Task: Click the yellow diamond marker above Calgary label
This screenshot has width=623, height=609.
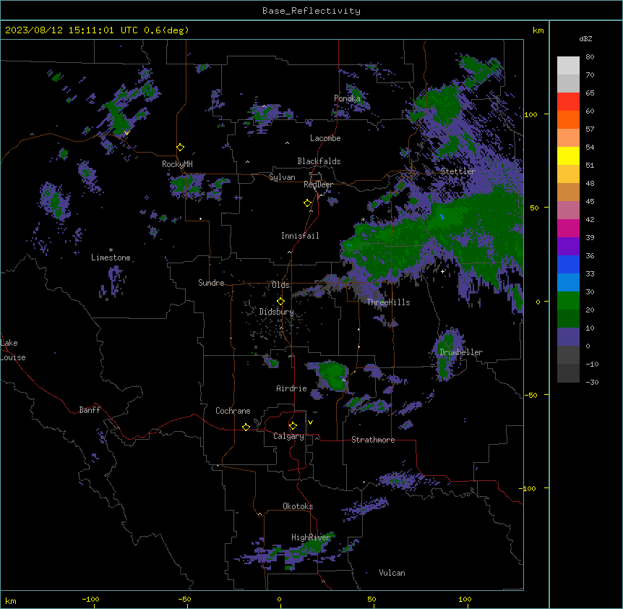Action: [x=293, y=426]
